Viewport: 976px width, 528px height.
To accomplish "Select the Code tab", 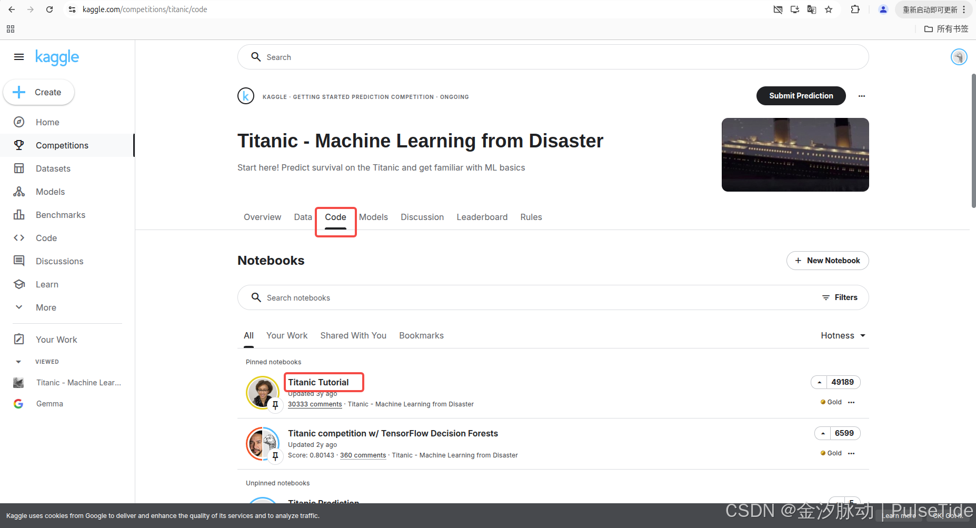I will coord(335,217).
